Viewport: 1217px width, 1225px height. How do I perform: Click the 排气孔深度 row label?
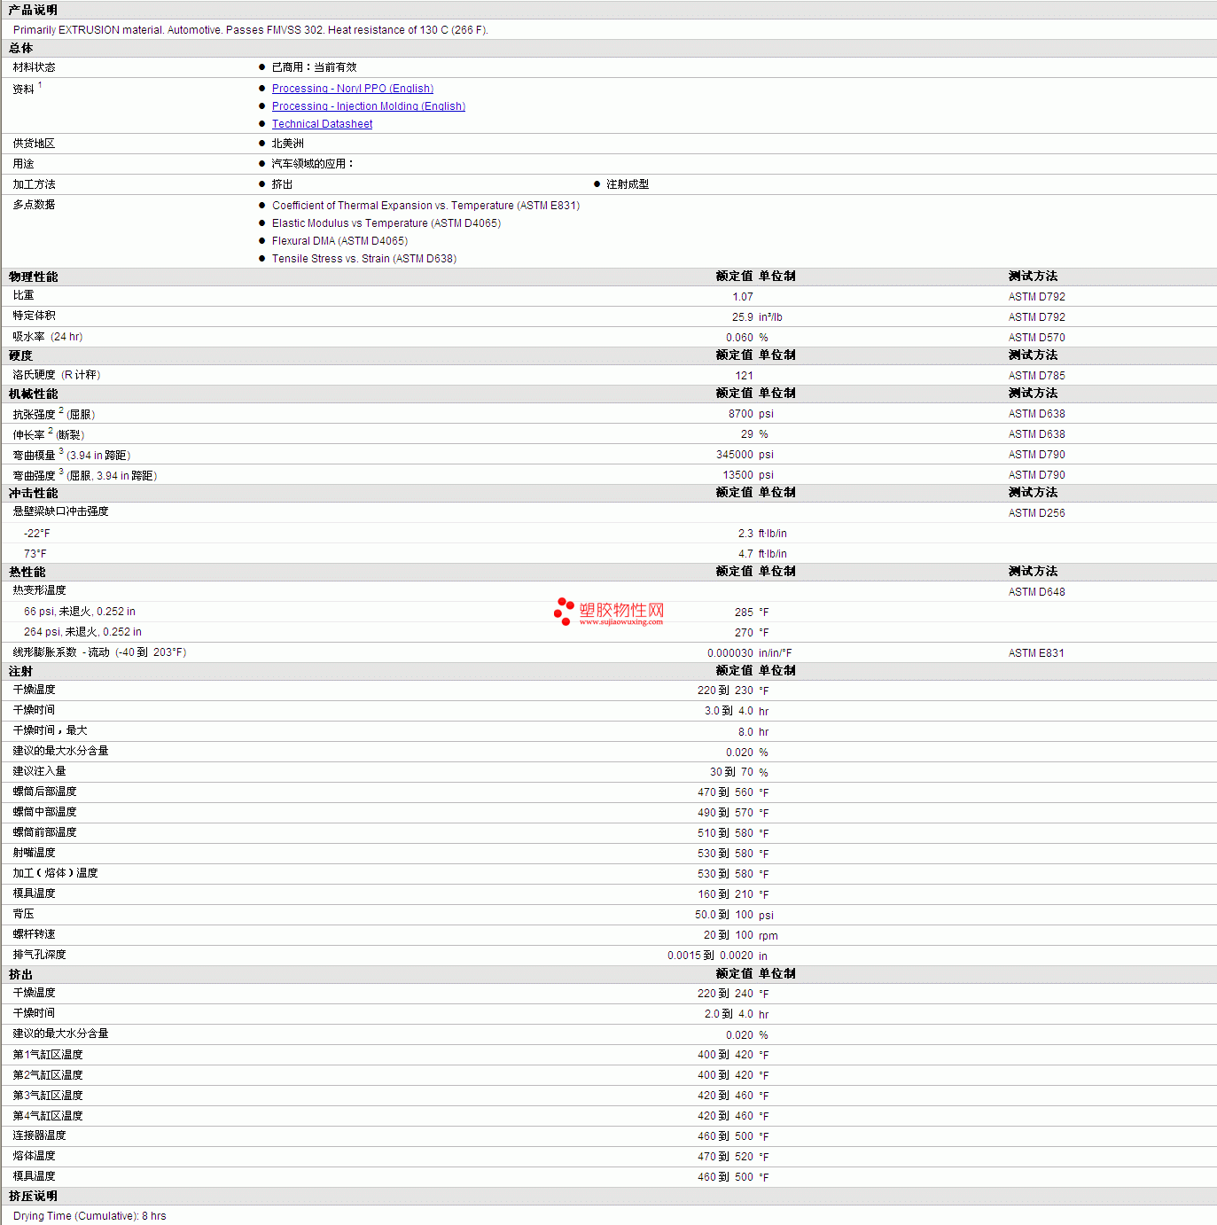coord(40,955)
